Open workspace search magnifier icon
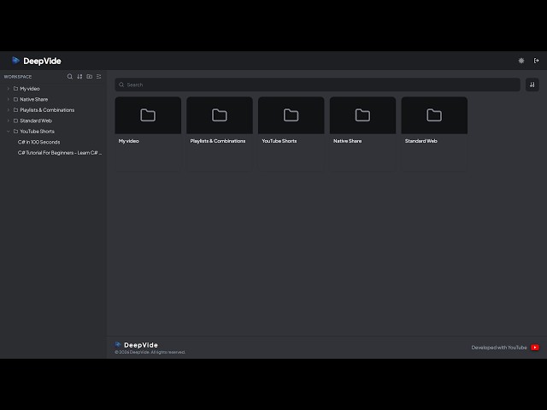 (70, 76)
